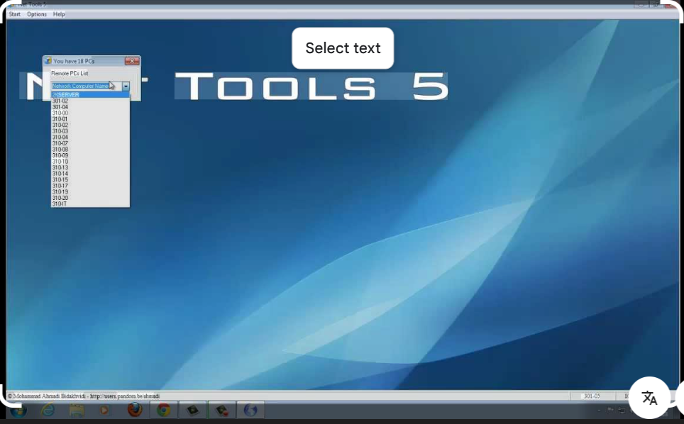The height and width of the screenshot is (424, 684).
Task: Click the globe app icon on the taskbar
Action: coord(250,410)
